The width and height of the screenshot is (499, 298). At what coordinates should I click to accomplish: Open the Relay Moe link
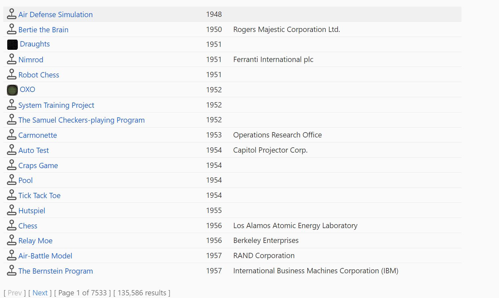click(36, 241)
